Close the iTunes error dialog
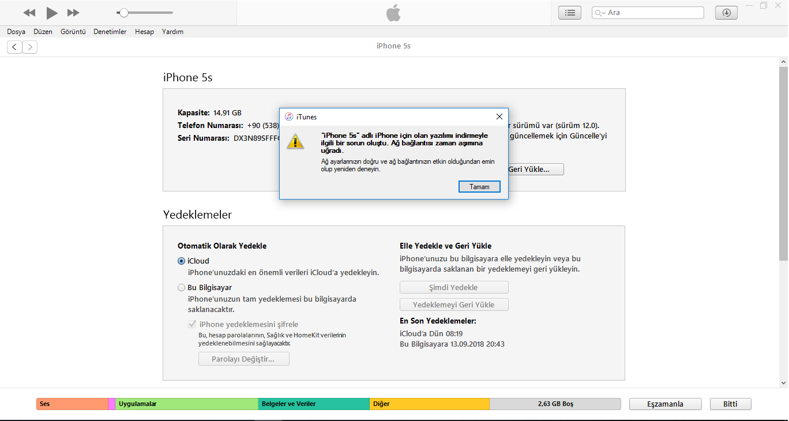Viewport: 789px width, 421px height. click(499, 116)
